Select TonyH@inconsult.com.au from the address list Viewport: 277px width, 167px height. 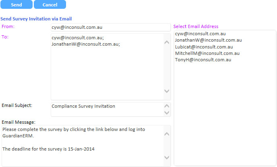(203, 60)
